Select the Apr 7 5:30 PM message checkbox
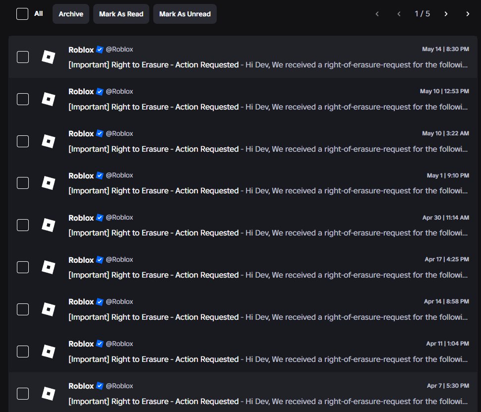Viewport: 481px width, 412px height. [23, 394]
